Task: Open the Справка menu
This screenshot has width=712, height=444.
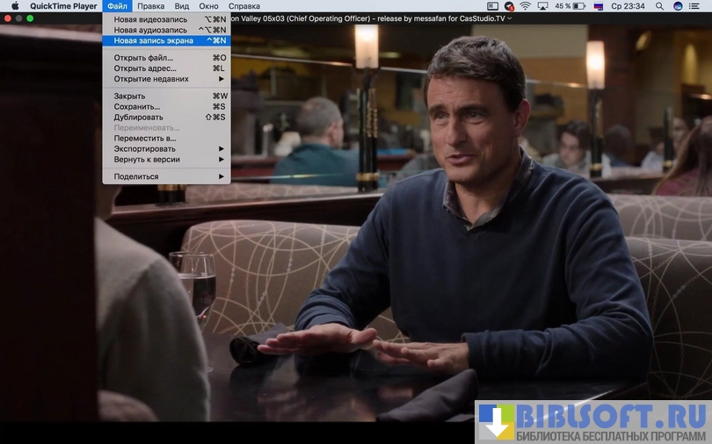Action: [243, 6]
